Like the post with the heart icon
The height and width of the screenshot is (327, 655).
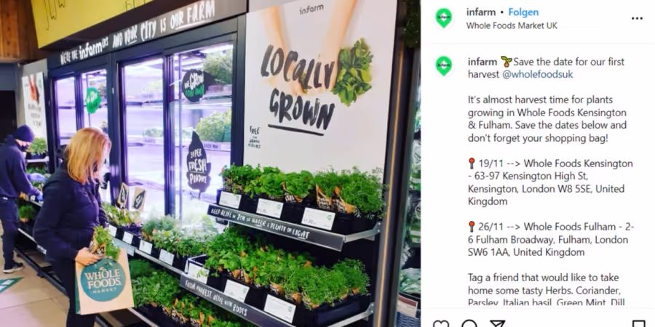click(x=441, y=323)
